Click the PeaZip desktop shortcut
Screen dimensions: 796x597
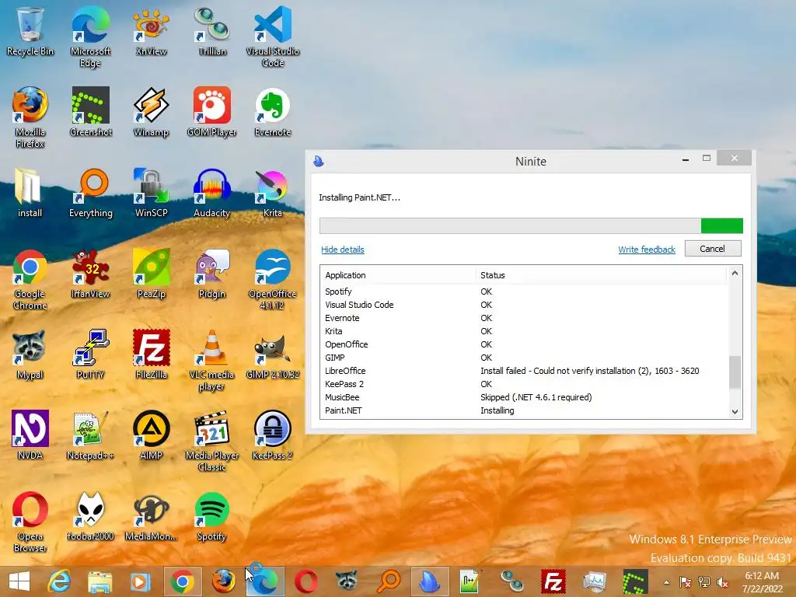tap(151, 273)
